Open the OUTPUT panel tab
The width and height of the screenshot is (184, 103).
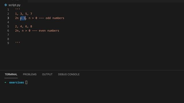coord(47,74)
